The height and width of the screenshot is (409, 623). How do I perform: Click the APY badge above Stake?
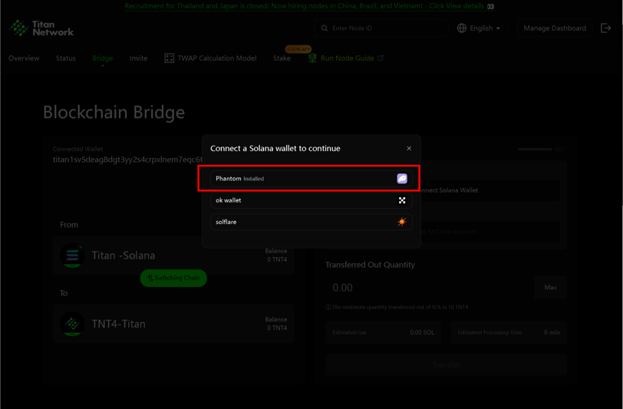(x=298, y=49)
